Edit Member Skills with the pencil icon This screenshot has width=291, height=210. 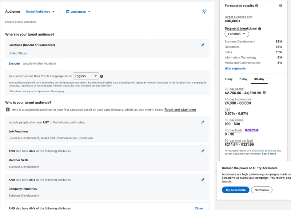tap(203, 151)
